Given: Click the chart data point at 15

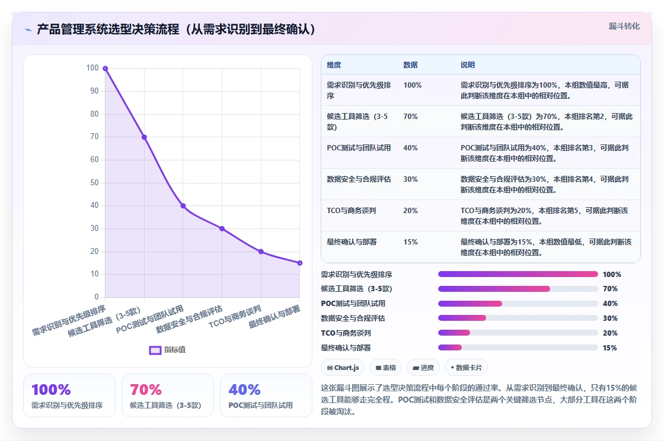Looking at the screenshot, I should point(300,263).
